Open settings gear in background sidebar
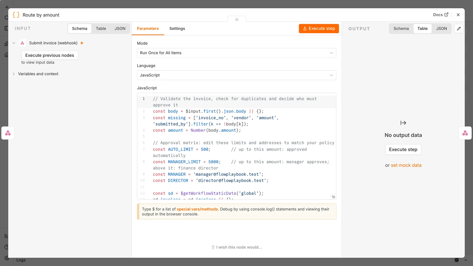The width and height of the screenshot is (473, 266). pyautogui.click(x=7, y=258)
